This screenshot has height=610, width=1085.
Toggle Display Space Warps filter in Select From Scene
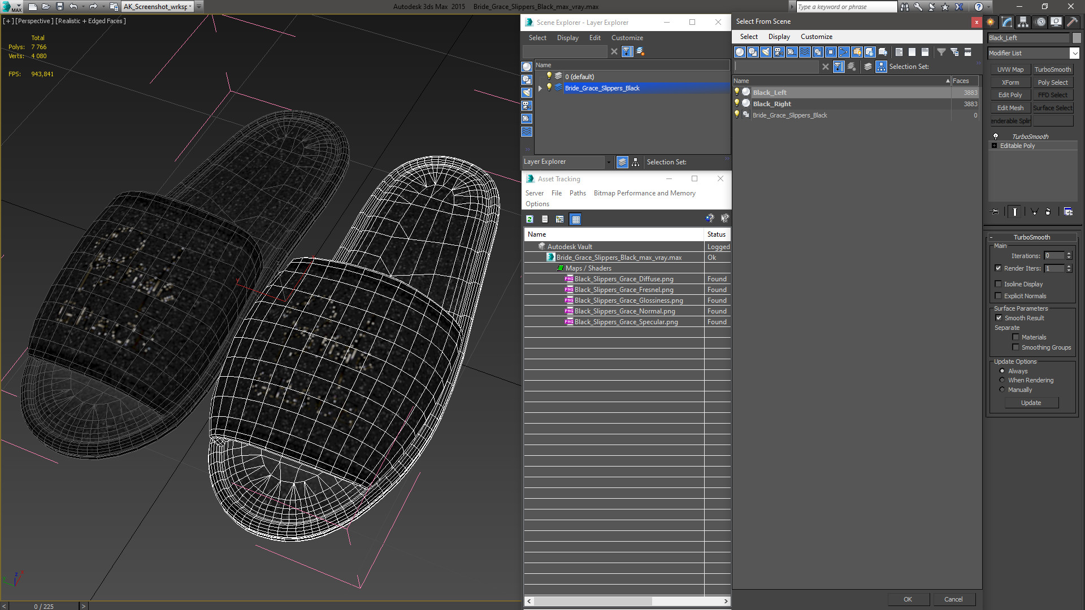pyautogui.click(x=805, y=52)
